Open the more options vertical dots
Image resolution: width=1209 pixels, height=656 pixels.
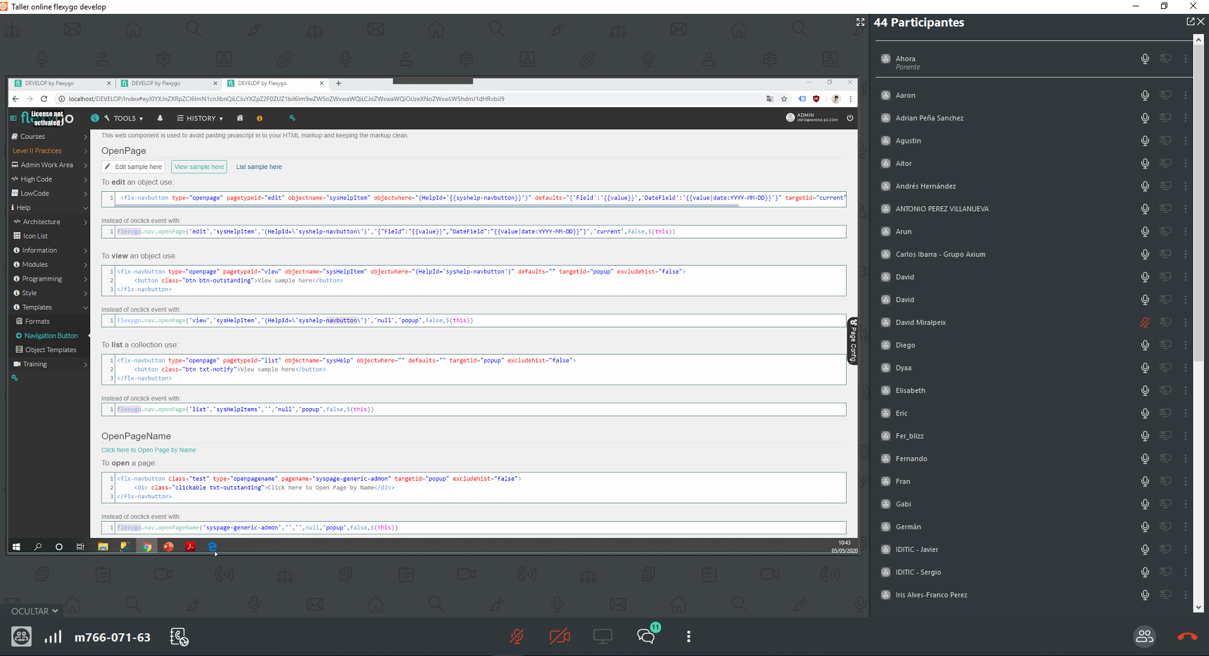[x=688, y=636]
